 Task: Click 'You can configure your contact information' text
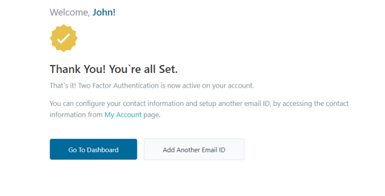pyautogui.click(x=116, y=103)
